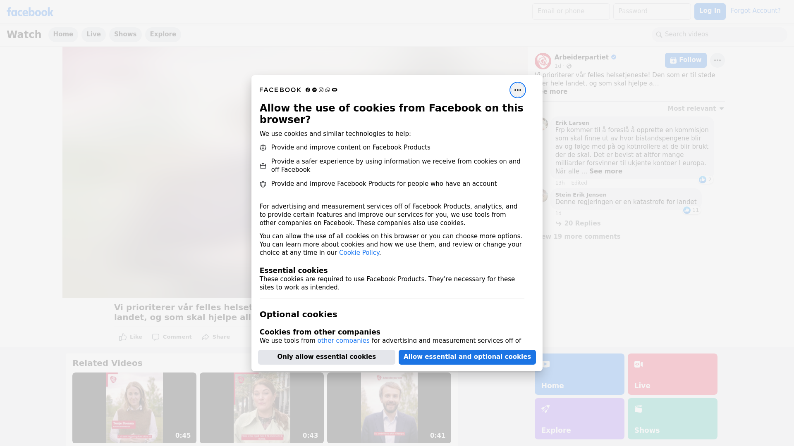794x446 pixels.
Task: Click the Edited label on Erik Larsen's comment
Action: click(579, 183)
